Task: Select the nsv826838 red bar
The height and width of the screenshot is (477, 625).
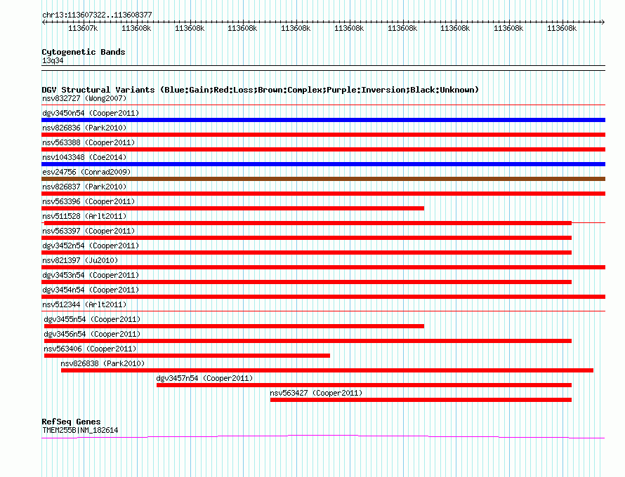Action: pyautogui.click(x=327, y=370)
